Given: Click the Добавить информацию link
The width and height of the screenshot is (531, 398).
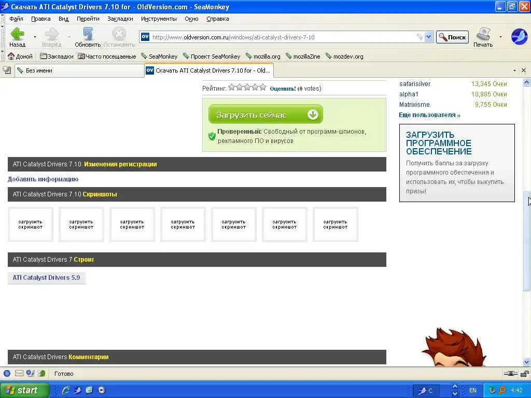Looking at the screenshot, I should coord(43,179).
